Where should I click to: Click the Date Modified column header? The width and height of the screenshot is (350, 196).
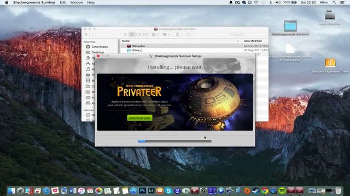[x=253, y=41]
